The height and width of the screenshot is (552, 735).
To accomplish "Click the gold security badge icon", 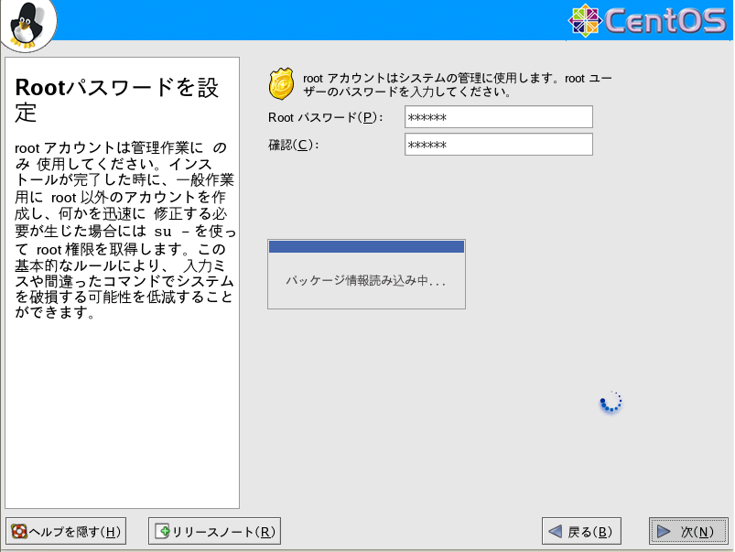I will [281, 84].
